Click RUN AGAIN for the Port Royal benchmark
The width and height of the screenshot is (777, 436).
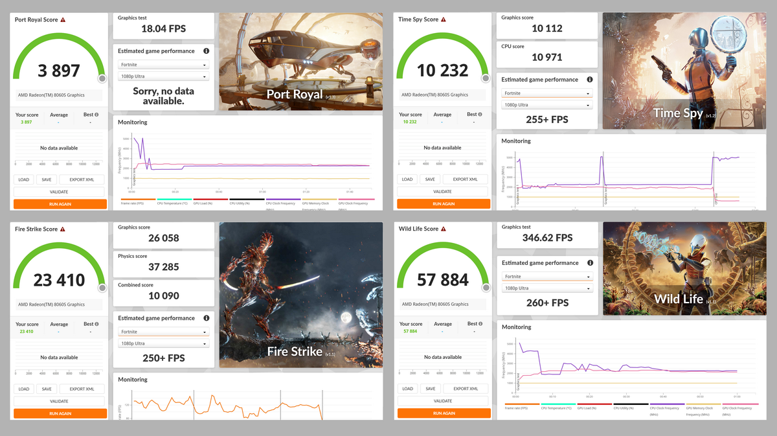(60, 204)
